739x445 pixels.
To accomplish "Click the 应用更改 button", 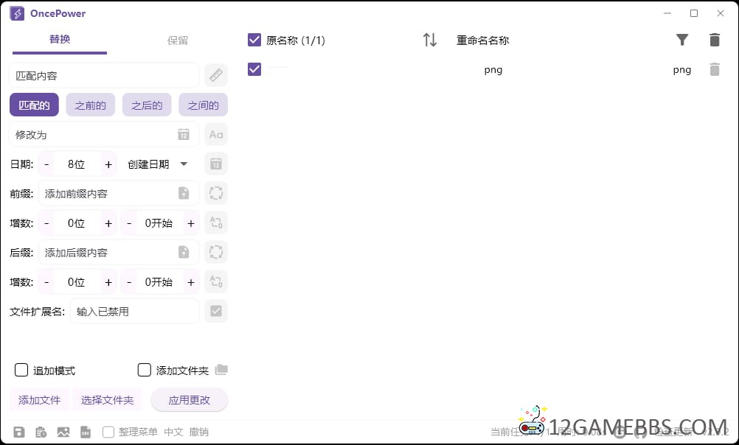I will [x=190, y=399].
